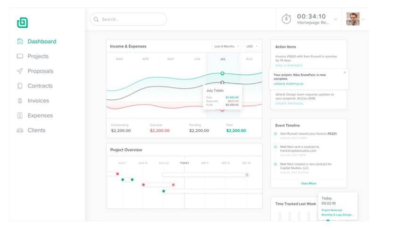The image size is (408, 231).
Task: Click the 00:34:10 timer readout
Action: 311,16
